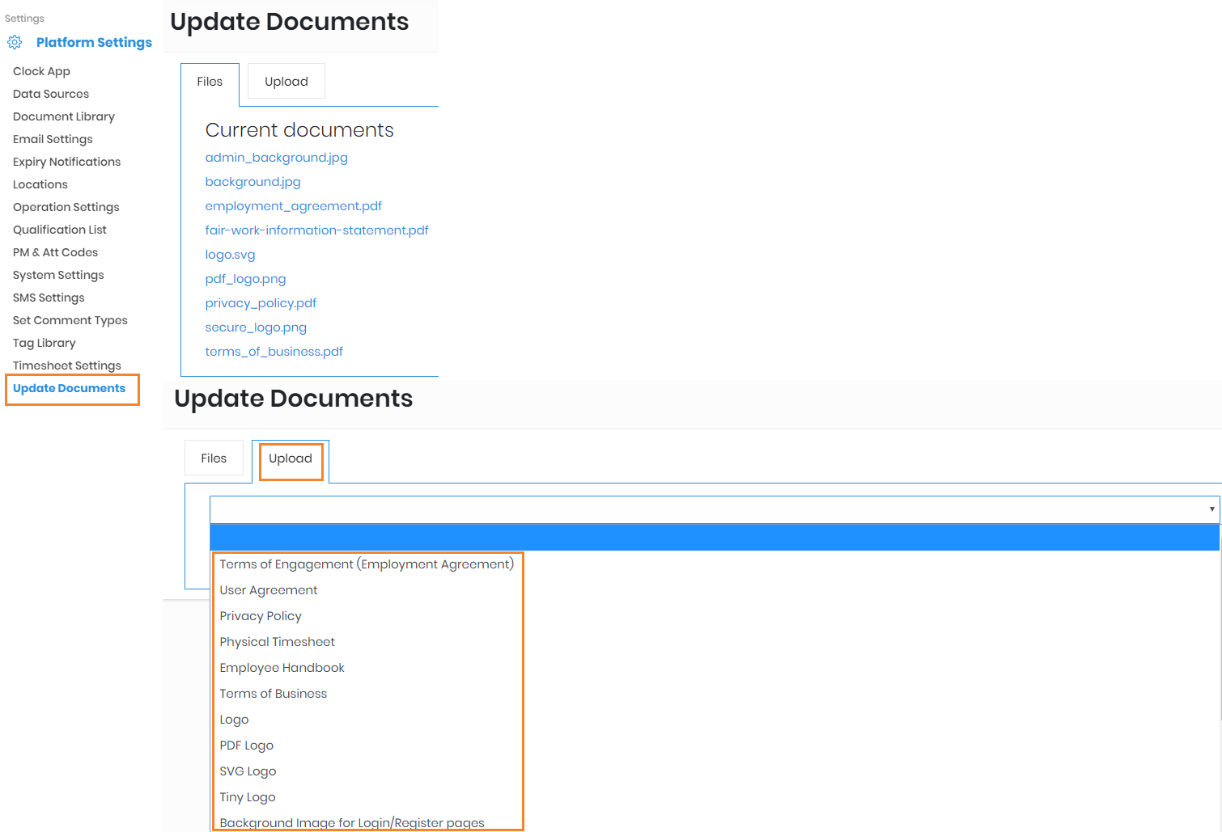The height and width of the screenshot is (832, 1222).
Task: Switch to the upper Files tab
Action: [x=210, y=82]
